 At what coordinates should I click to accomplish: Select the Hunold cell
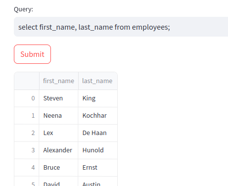[x=98, y=150]
